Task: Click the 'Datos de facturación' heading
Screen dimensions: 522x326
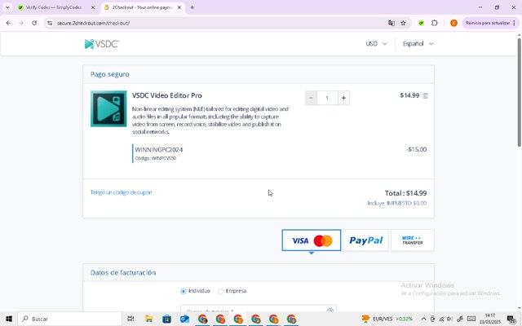Action: tap(123, 272)
